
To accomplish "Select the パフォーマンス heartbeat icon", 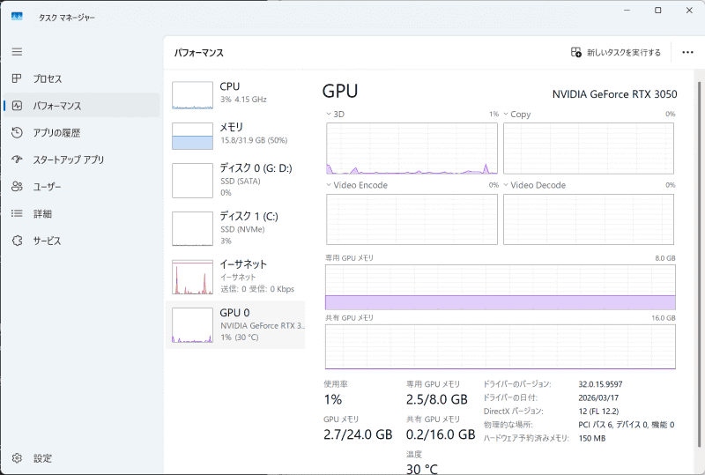I will click(x=17, y=106).
